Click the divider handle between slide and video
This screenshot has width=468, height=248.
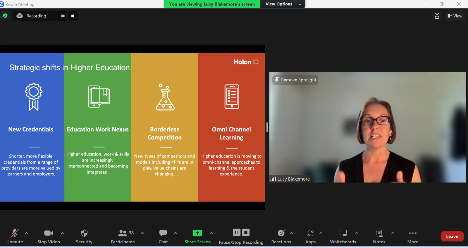tap(267, 127)
